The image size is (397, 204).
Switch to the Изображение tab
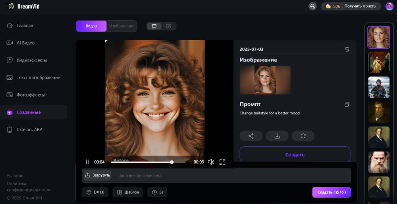121,26
